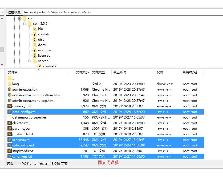223x177 pixels.
Task: Click Sublime icon of solrconfig.xml
Action: 10,145
